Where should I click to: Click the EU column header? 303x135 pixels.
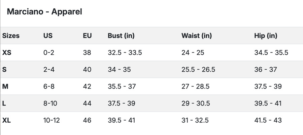coord(87,36)
